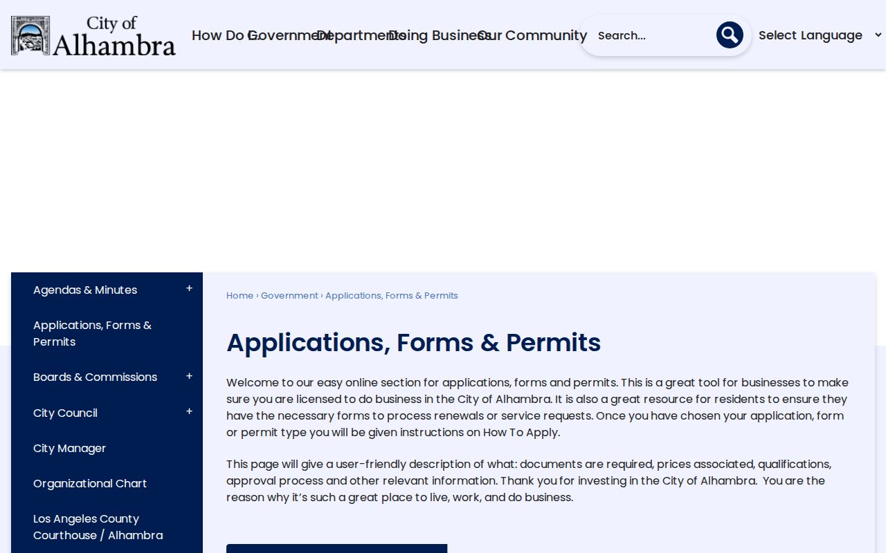Open Boards & Commissions sidebar link

pos(95,377)
